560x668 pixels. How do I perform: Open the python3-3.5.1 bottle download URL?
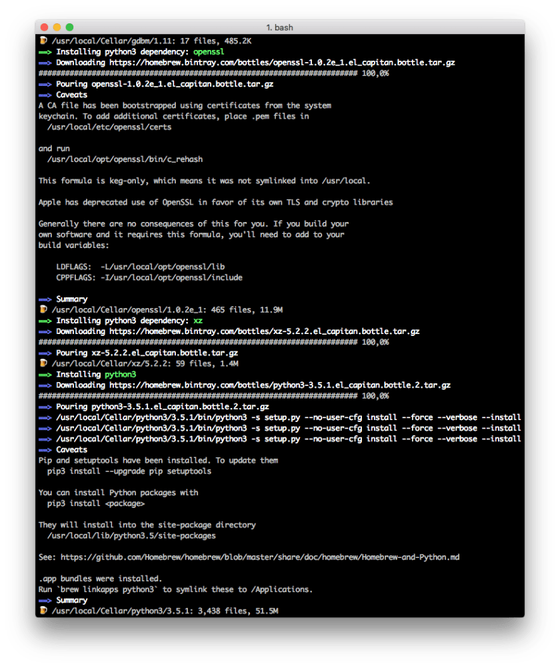point(280,385)
